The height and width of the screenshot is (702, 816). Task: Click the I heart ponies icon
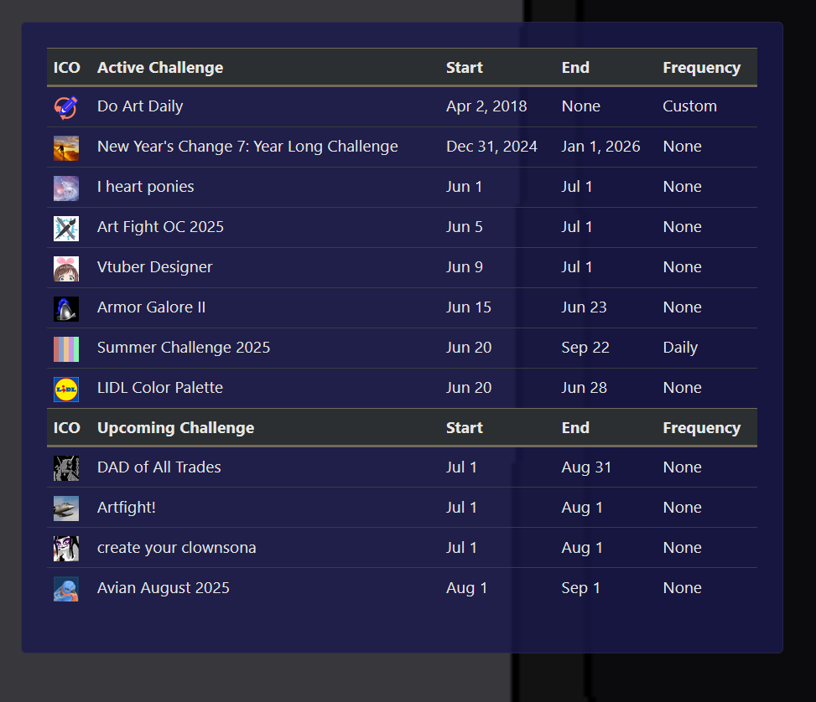pos(66,188)
